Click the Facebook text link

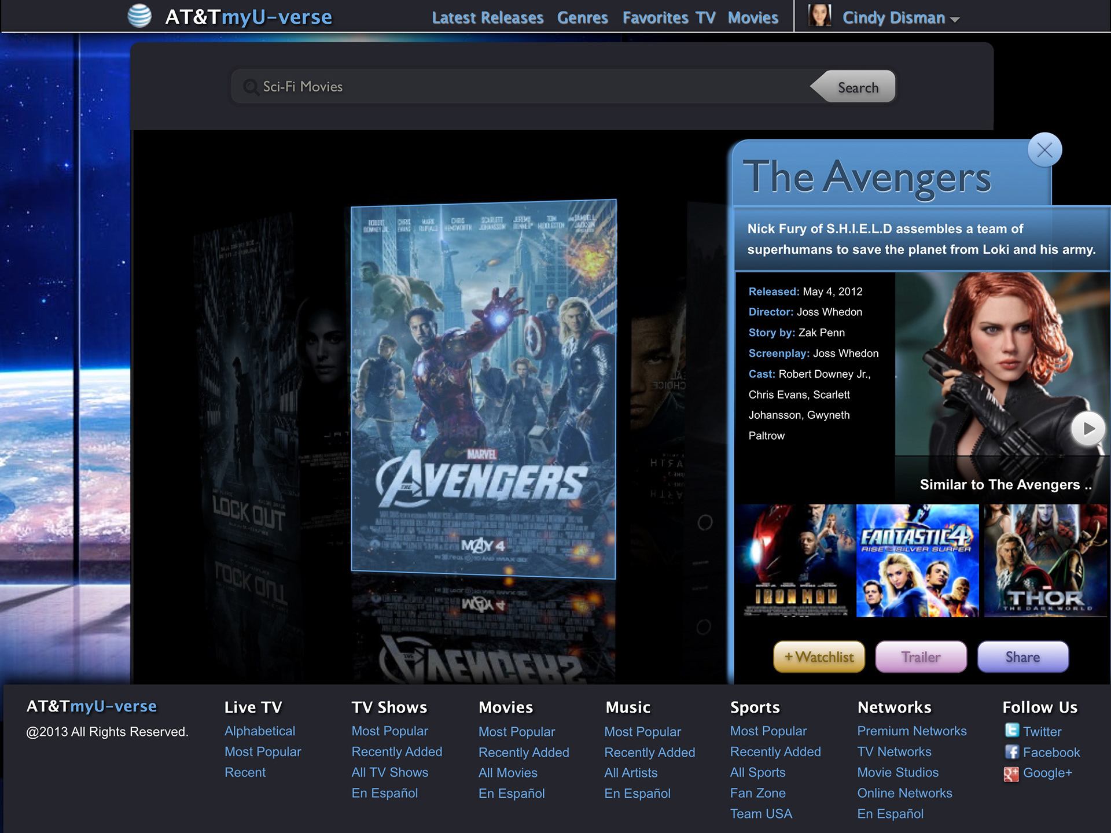1051,753
